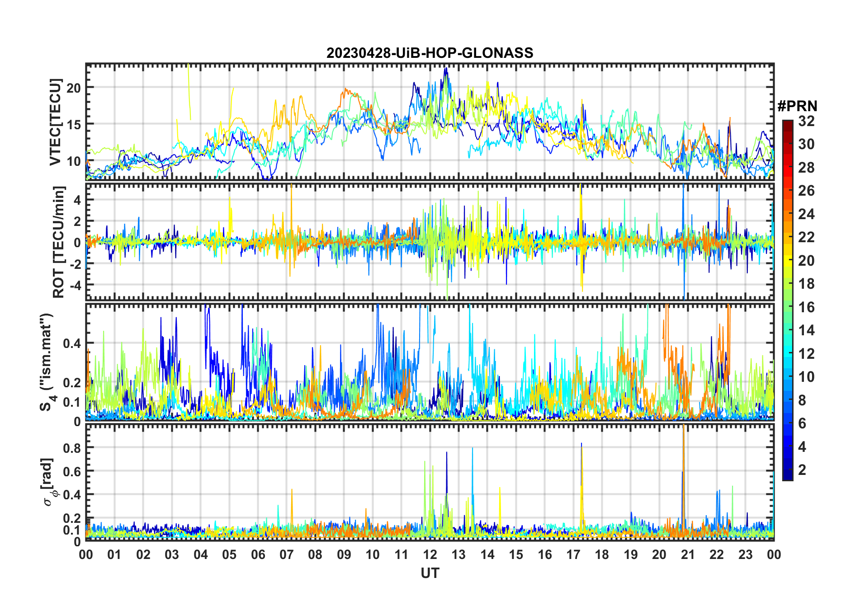Click x-axis hour tick label 19
The height and width of the screenshot is (601, 860).
pyautogui.click(x=631, y=554)
